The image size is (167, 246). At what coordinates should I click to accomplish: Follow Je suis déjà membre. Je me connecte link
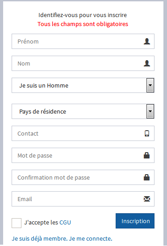click(x=62, y=239)
